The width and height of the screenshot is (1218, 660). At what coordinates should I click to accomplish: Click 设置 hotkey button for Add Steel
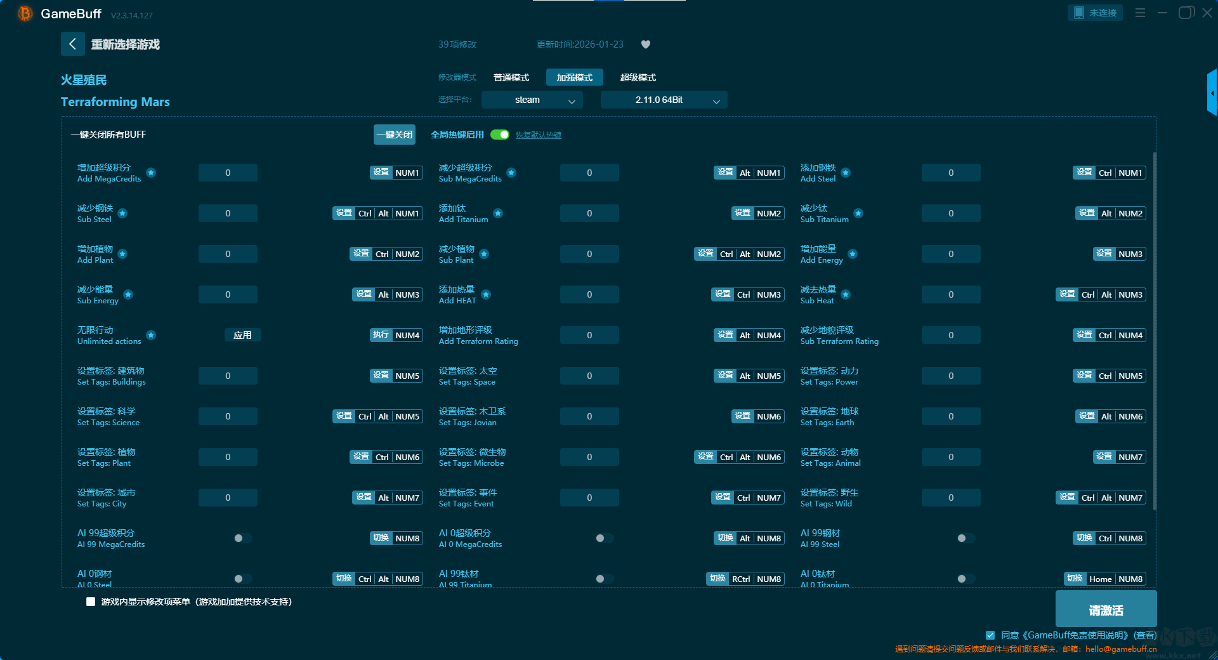click(x=1084, y=173)
